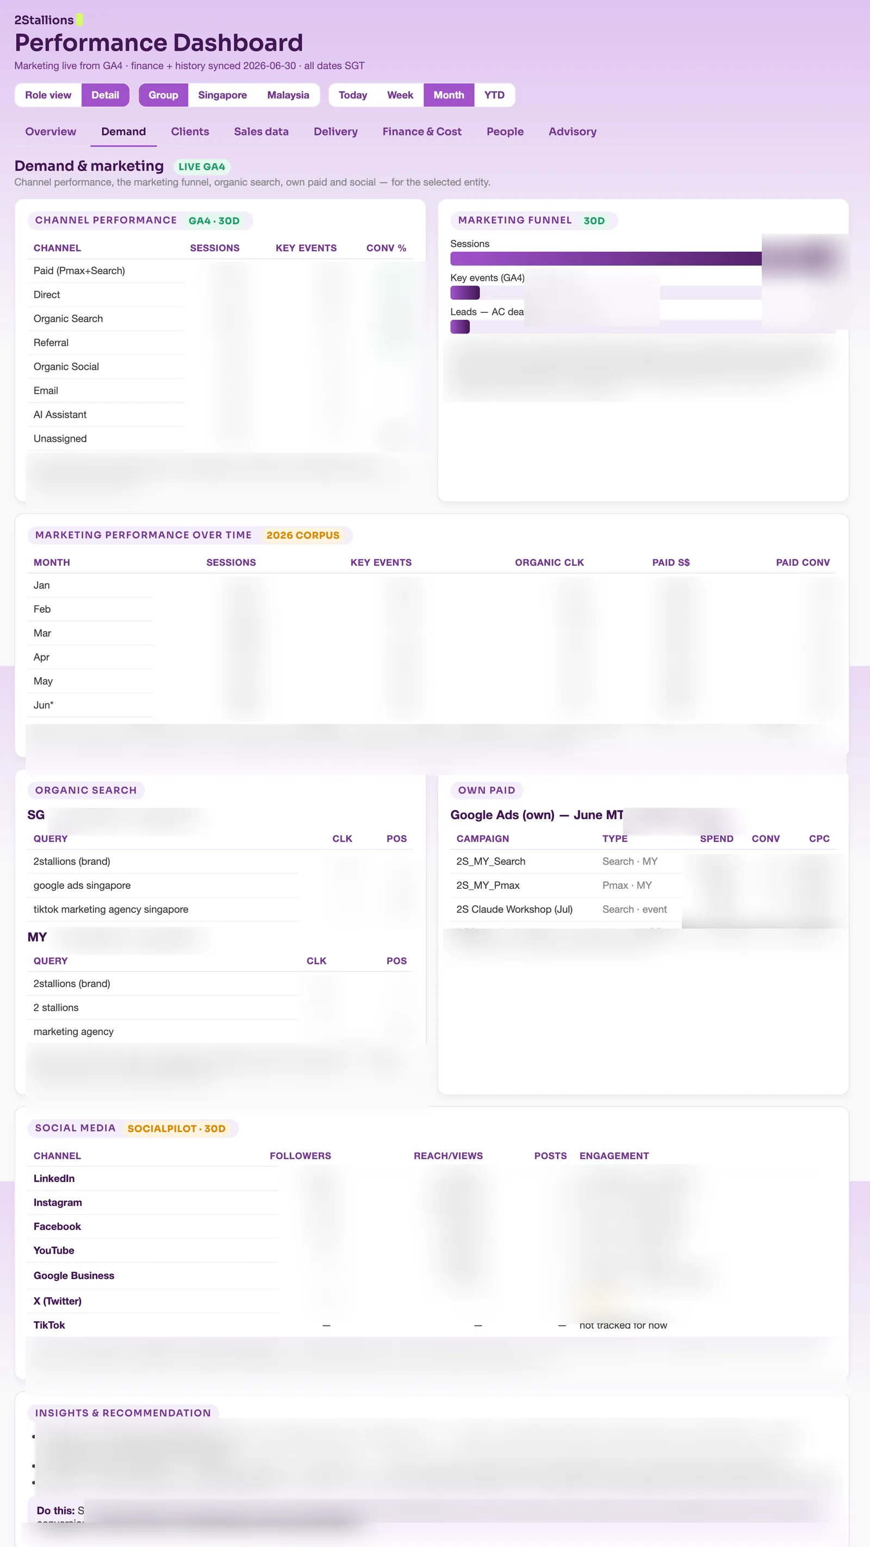Open the Advisory tab
Viewport: 870px width, 1547px height.
(572, 132)
